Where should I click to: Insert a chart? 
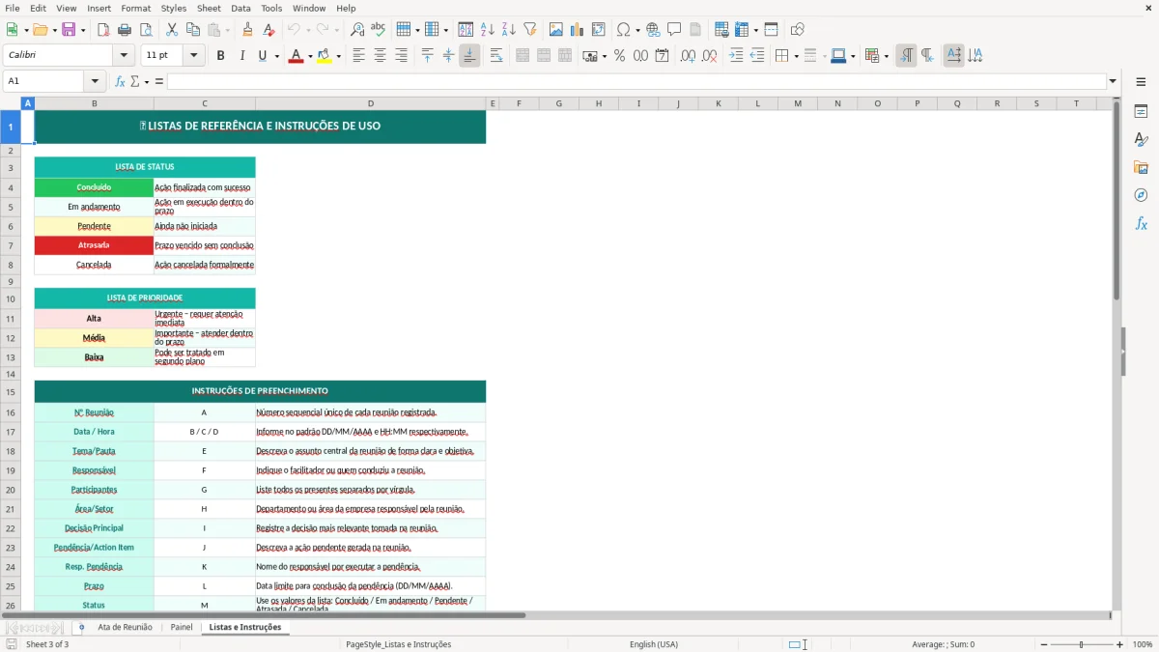tap(578, 30)
